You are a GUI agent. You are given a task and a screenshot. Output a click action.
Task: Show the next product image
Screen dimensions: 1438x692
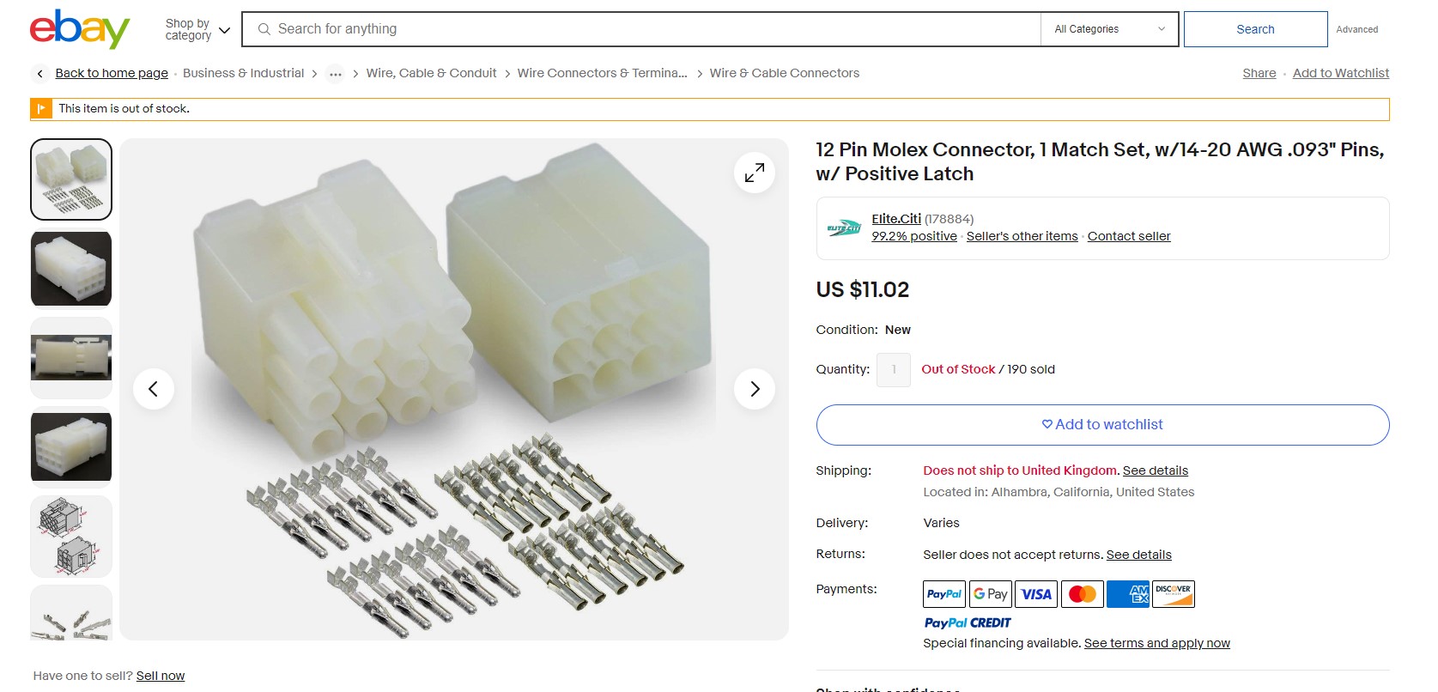click(754, 389)
